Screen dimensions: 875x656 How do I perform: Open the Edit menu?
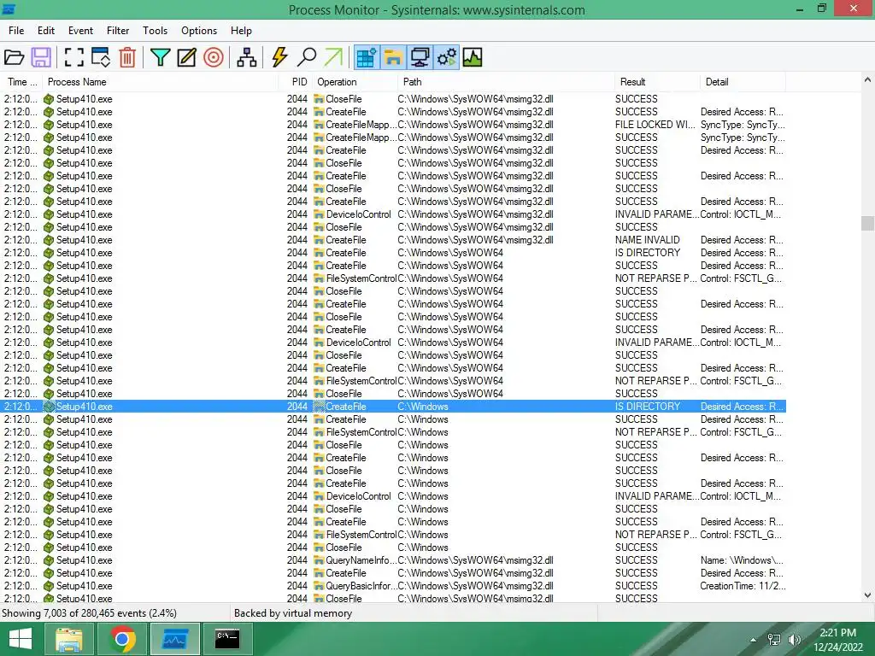coord(46,31)
